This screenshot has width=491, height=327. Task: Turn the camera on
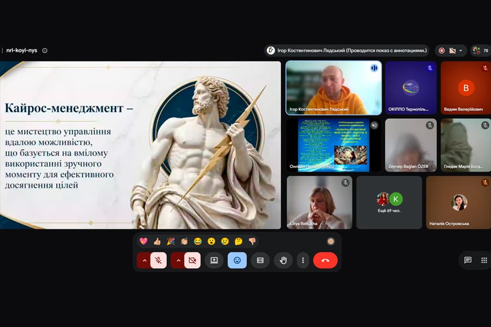pos(192,261)
